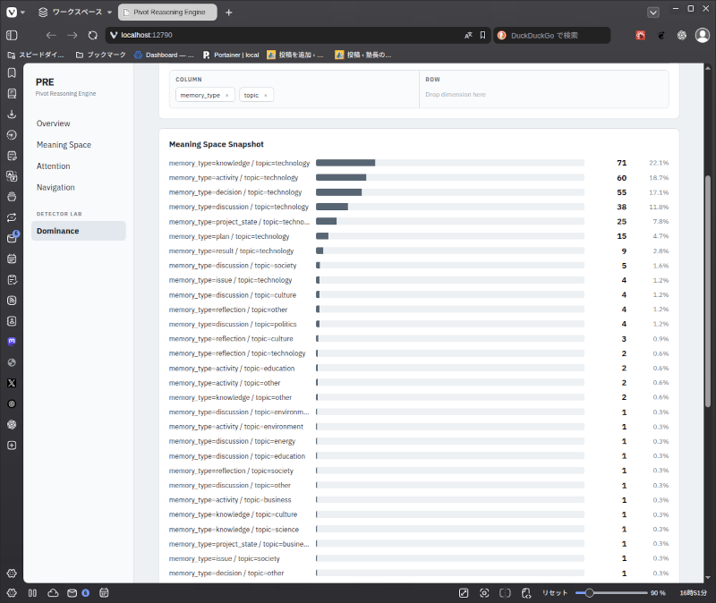
Task: Open the Mastodon panel in sidebar
Action: click(x=12, y=342)
